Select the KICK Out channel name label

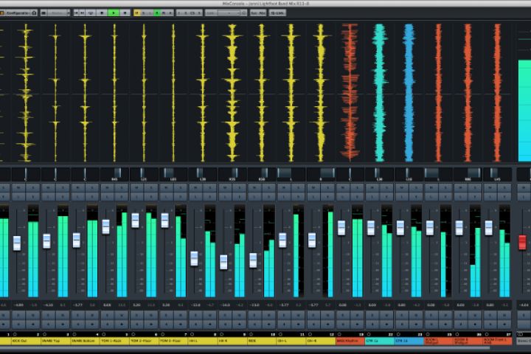pos(26,341)
